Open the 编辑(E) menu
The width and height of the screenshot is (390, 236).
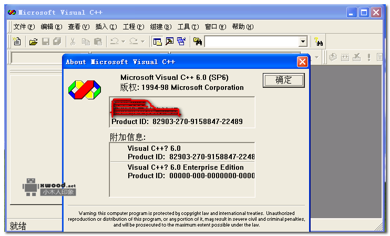click(x=51, y=27)
